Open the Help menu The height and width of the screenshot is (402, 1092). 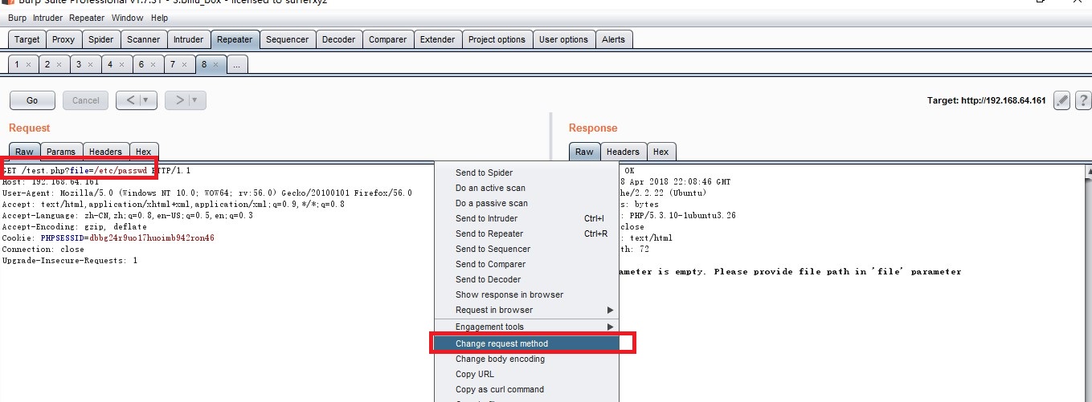coord(159,18)
